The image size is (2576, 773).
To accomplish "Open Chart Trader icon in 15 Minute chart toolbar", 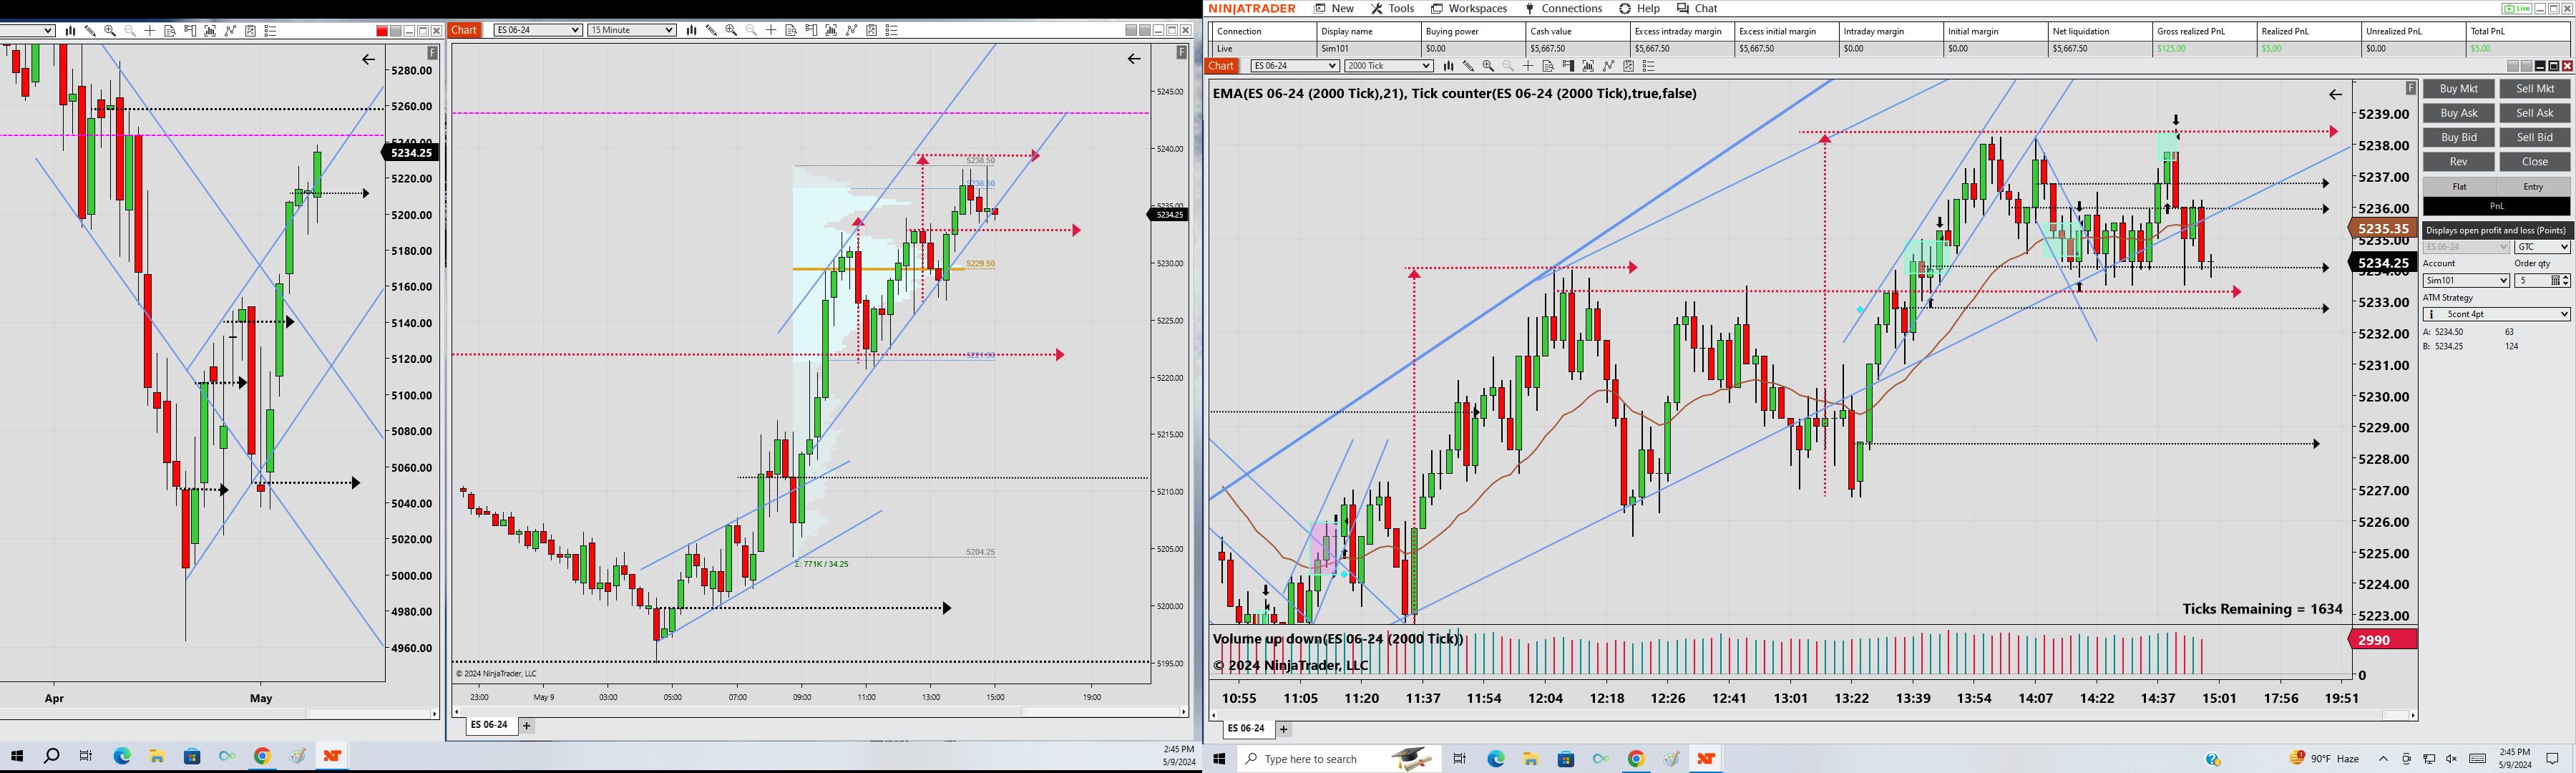I will [x=811, y=30].
